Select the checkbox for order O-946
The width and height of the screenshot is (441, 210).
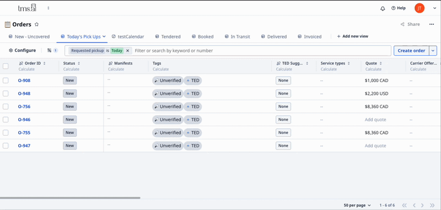tap(6, 120)
